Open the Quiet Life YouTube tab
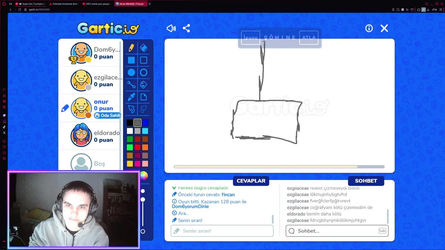The height and width of the screenshot is (250, 445). [x=31, y=4]
